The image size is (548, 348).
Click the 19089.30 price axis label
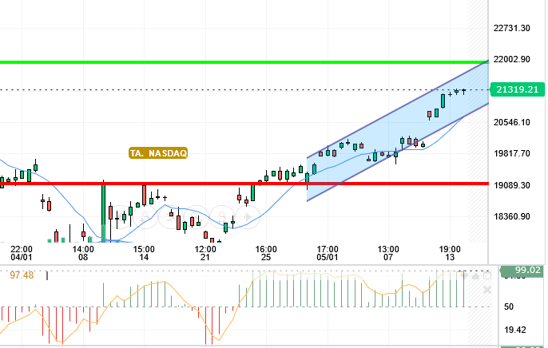(511, 185)
